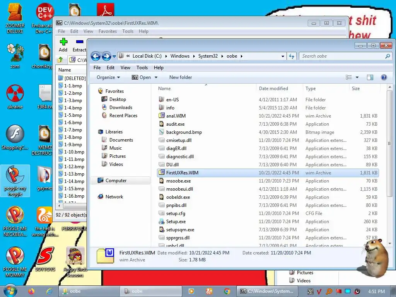Click the Explorer Back arrow button
396x297 pixels.
pos(96,56)
